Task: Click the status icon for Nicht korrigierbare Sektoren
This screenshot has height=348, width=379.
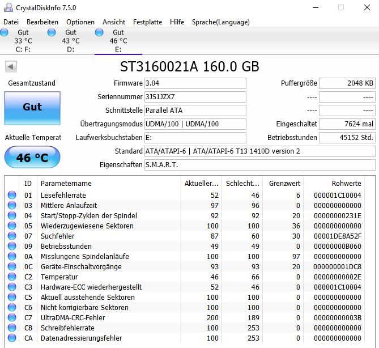Action: click(12, 307)
